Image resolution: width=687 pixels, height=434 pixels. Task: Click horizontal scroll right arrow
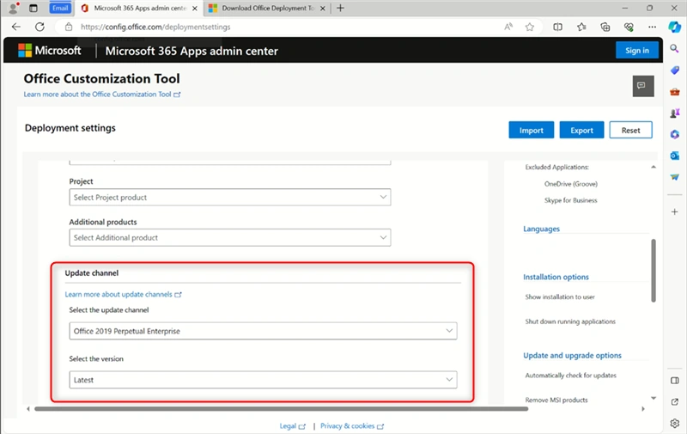pyautogui.click(x=643, y=409)
